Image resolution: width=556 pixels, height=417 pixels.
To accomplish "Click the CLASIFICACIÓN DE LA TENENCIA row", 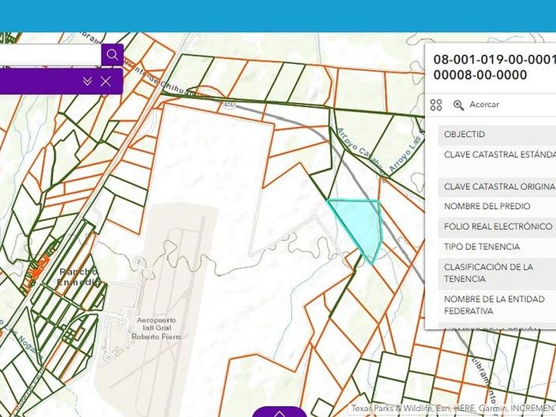I will tap(496, 273).
